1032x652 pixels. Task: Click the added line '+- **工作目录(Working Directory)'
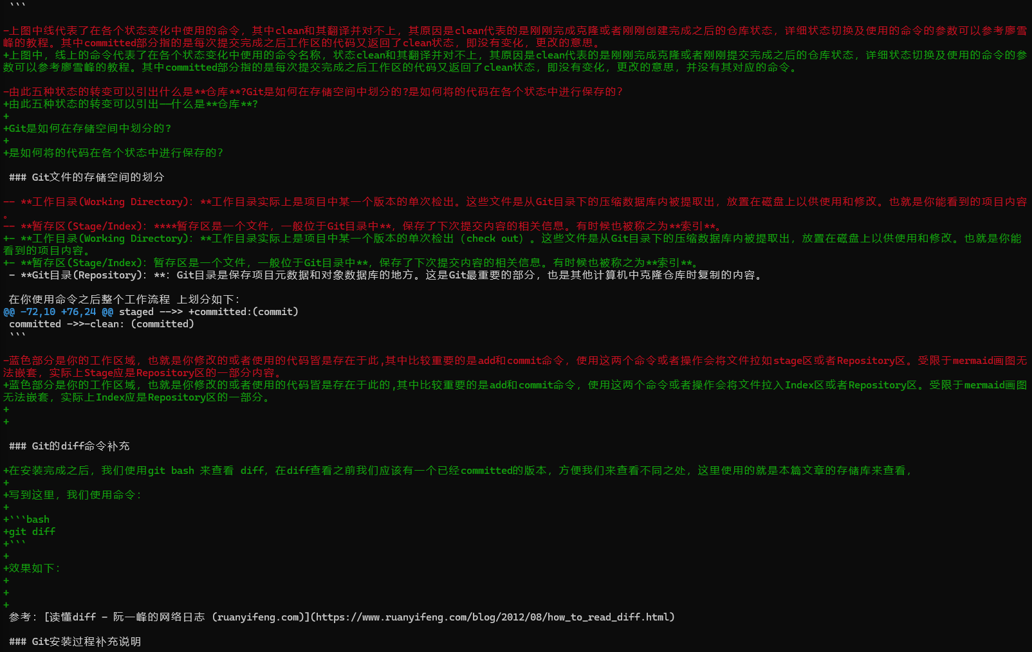coord(513,244)
